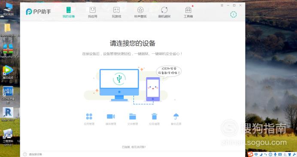Go to the flash and jailbreak tab
297x157 pixels.
point(164,12)
